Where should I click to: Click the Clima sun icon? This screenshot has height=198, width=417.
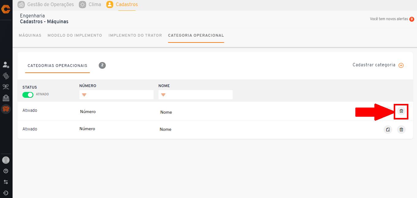(82, 5)
